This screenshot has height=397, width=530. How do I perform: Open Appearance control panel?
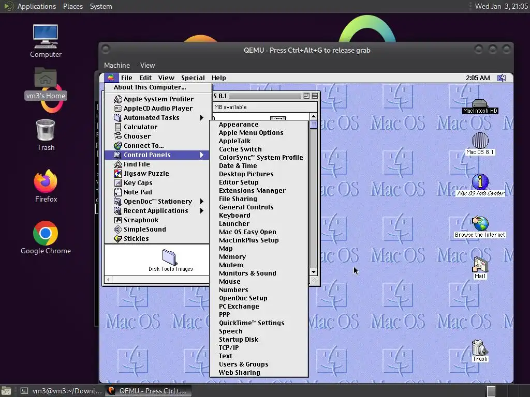pos(259,125)
